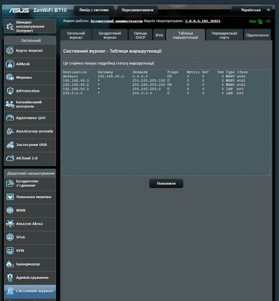Open the Оренда DHCP tab

tap(140, 35)
